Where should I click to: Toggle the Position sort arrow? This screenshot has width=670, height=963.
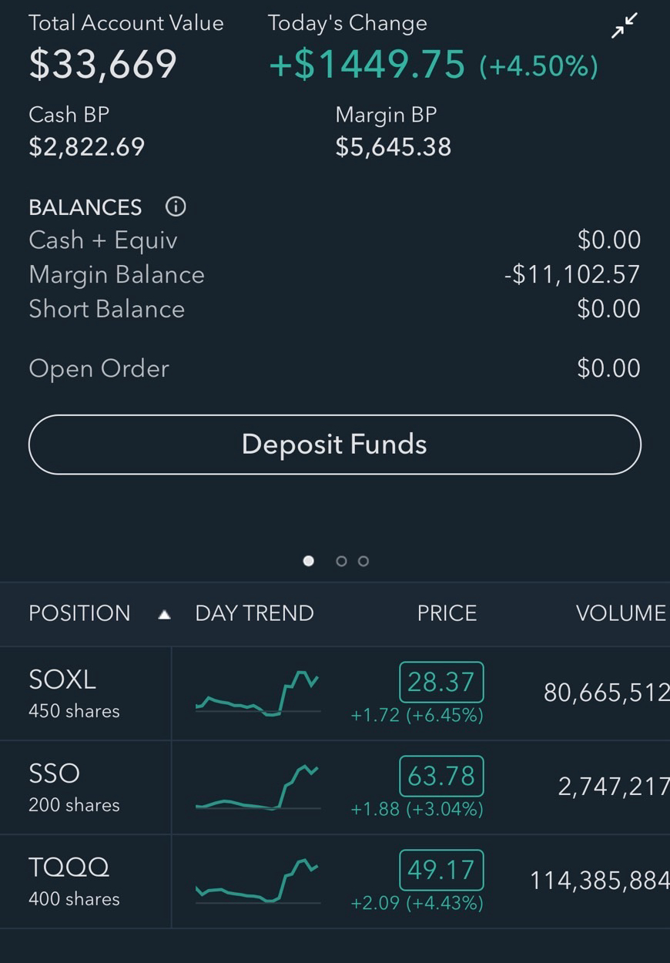pos(164,614)
